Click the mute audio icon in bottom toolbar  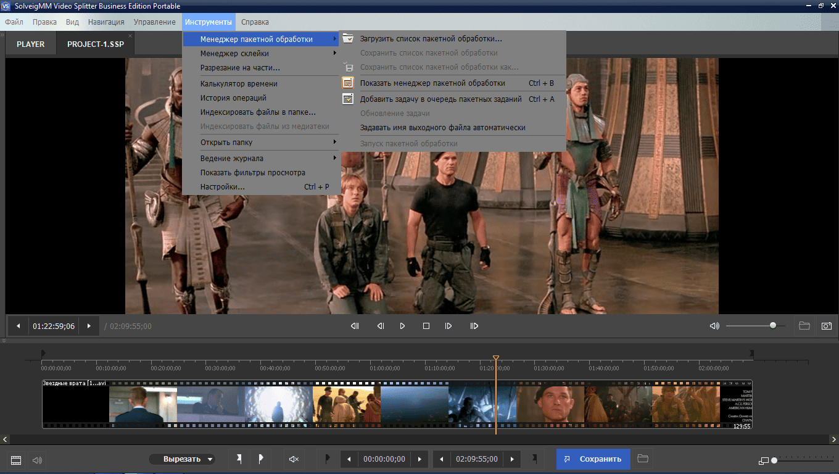[x=294, y=459]
